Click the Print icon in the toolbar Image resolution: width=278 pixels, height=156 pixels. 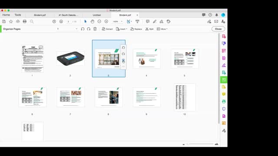(25, 22)
